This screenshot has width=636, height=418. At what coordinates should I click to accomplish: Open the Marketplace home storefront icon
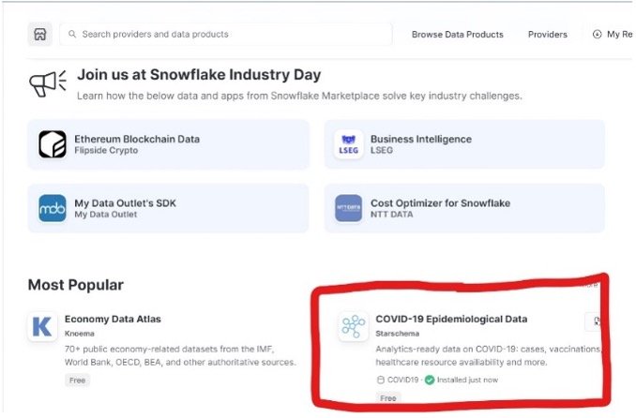point(39,34)
